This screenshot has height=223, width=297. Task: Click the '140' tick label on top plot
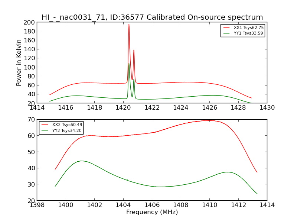(29, 49)
